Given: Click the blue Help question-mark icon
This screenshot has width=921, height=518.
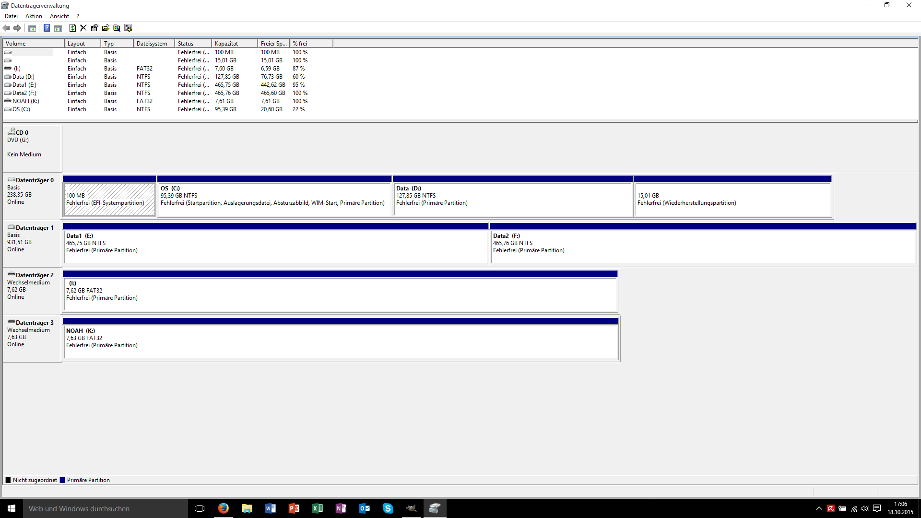Looking at the screenshot, I should point(47,28).
